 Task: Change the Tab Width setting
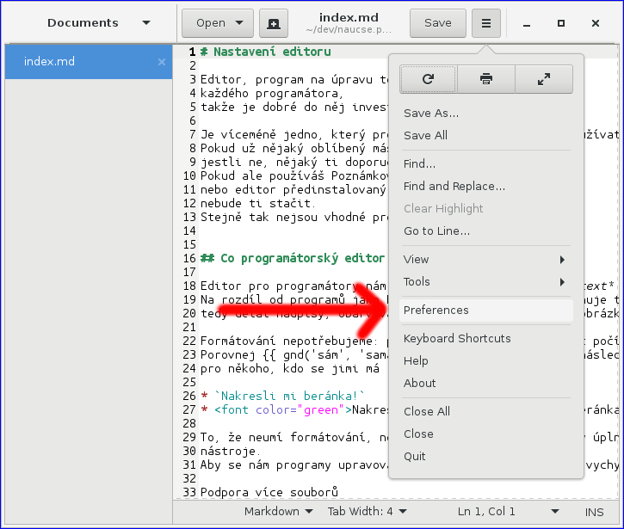click(x=367, y=512)
